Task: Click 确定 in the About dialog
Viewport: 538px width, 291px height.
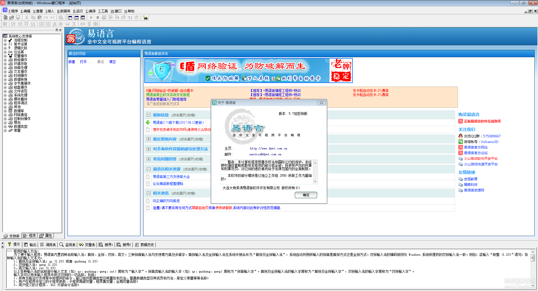Action: coord(306,195)
